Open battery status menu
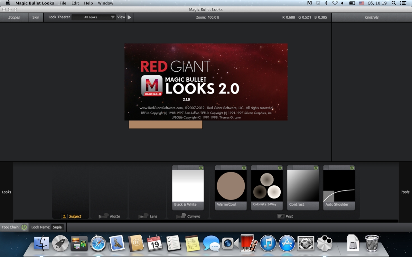 (352, 3)
